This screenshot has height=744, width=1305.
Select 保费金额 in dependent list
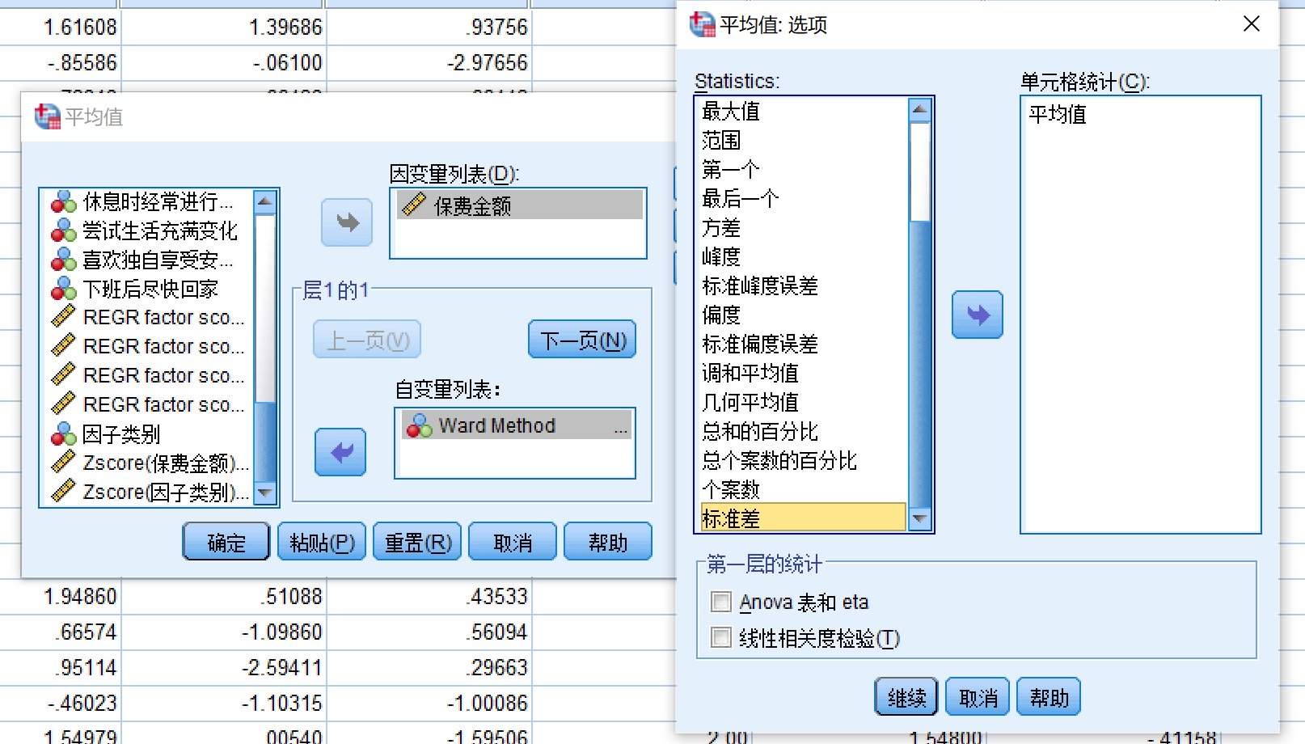tap(520, 205)
